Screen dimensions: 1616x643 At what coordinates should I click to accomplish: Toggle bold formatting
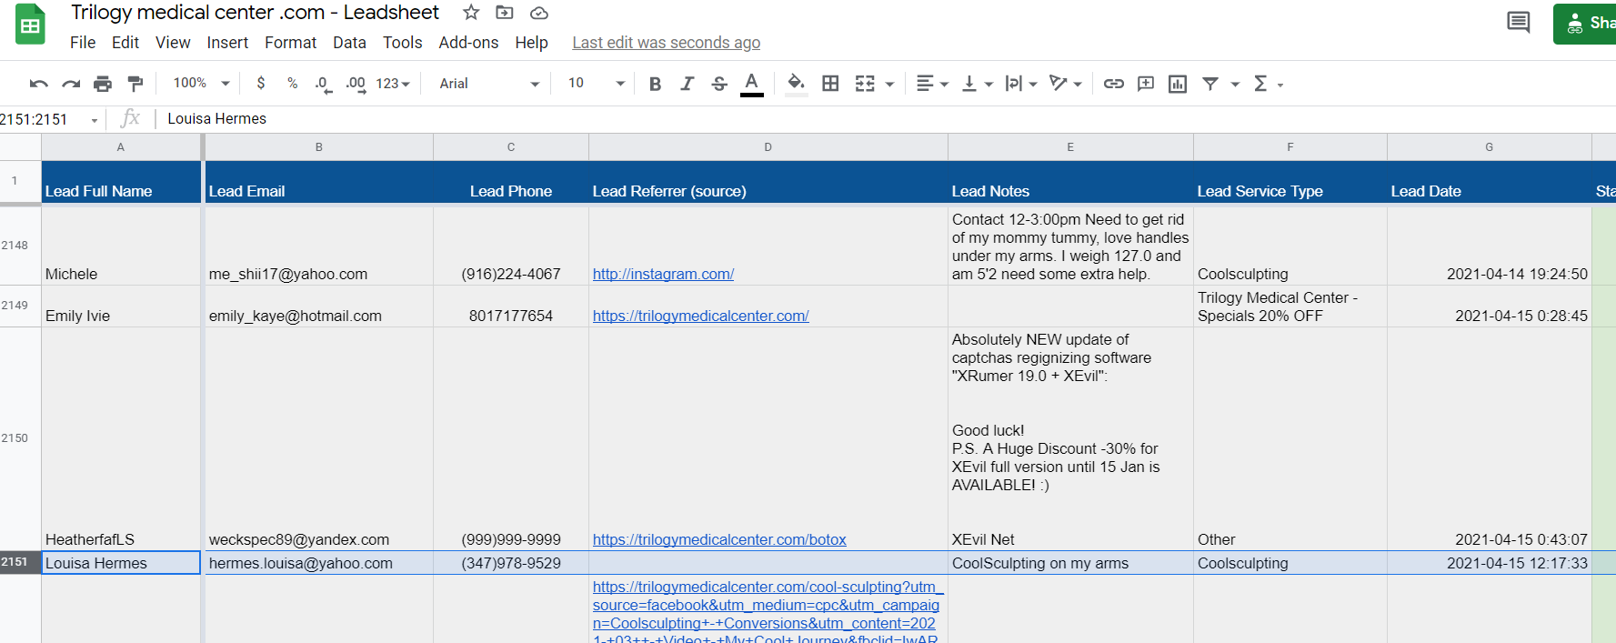pyautogui.click(x=655, y=84)
